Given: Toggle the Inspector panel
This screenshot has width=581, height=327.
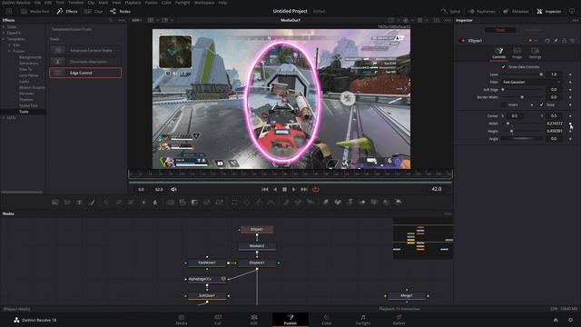Looking at the screenshot, I should [549, 12].
